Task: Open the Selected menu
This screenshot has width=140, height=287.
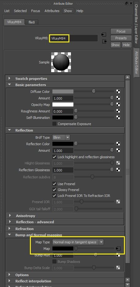Action: pyautogui.click(x=20, y=11)
